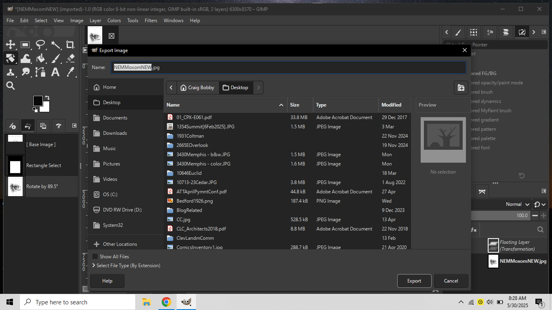Click the black foreground color swatch
Viewport: 552px width, 310px height.
pyautogui.click(x=38, y=101)
